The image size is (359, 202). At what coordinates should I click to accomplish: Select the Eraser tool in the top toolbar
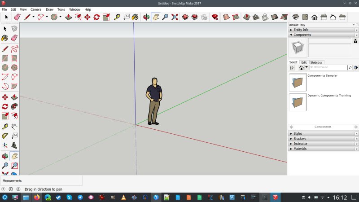tap(17, 17)
